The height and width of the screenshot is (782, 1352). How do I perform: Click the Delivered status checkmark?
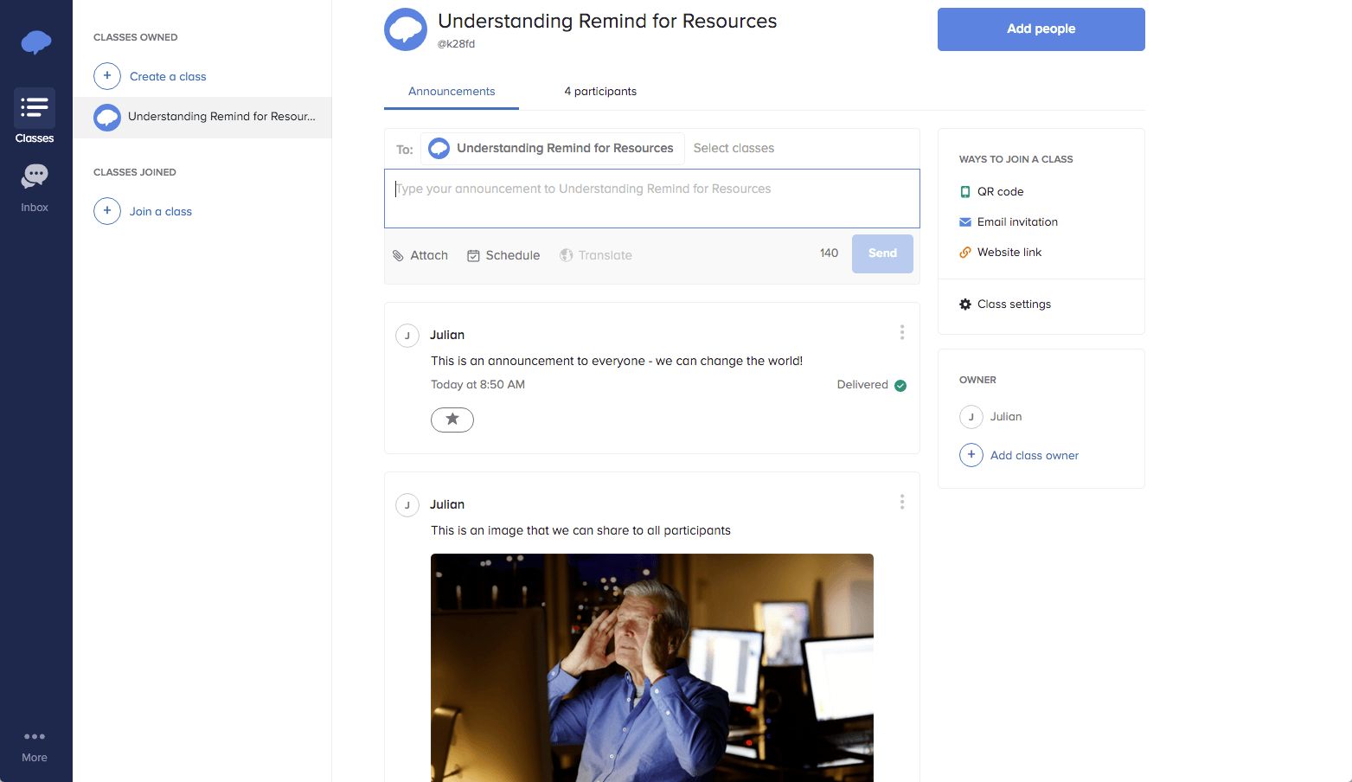(x=900, y=385)
